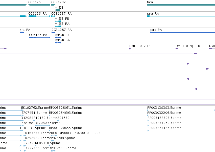Click the 373496 feature label
This screenshot has width=215, height=152.
click(x=30, y=143)
